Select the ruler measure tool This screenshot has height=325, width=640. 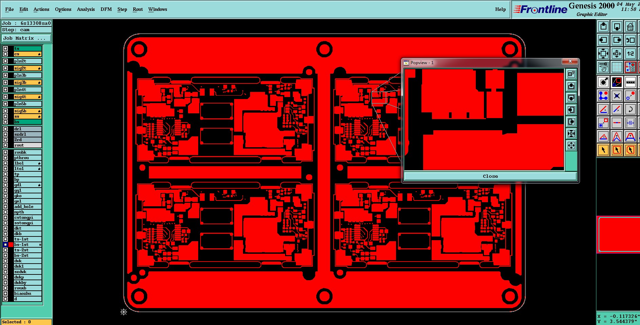click(630, 82)
